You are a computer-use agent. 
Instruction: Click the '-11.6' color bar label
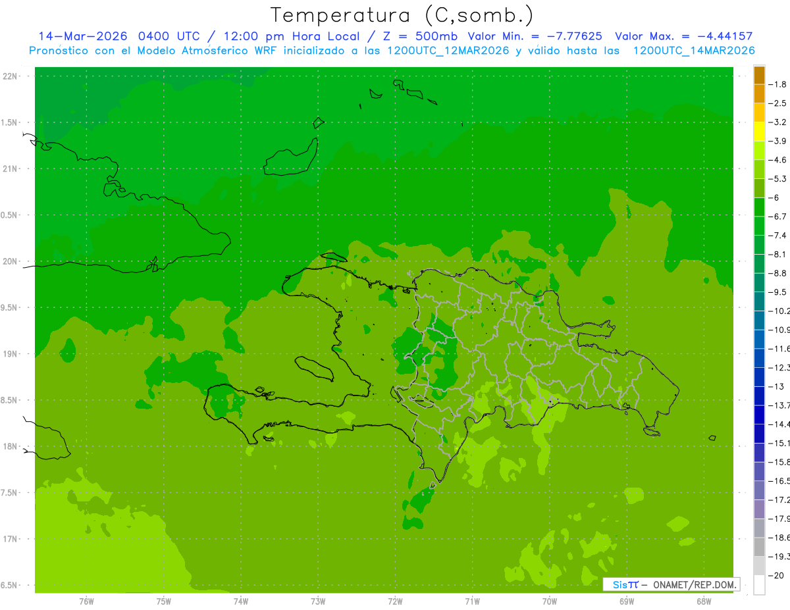pyautogui.click(x=779, y=349)
